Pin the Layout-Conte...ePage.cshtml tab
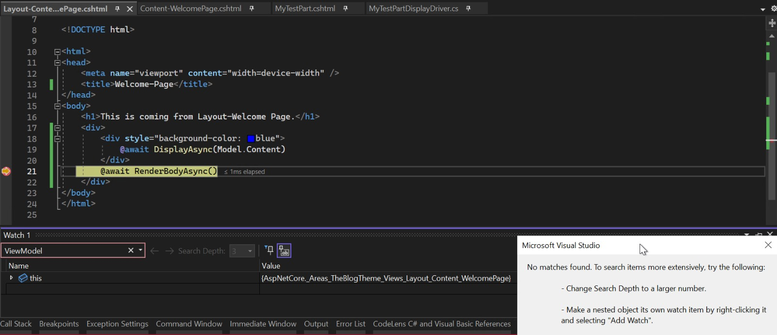Viewport: 777px width, 335px height. click(x=118, y=9)
